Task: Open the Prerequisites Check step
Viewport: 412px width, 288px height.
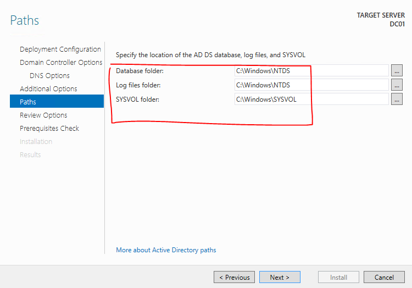Action: [49, 128]
